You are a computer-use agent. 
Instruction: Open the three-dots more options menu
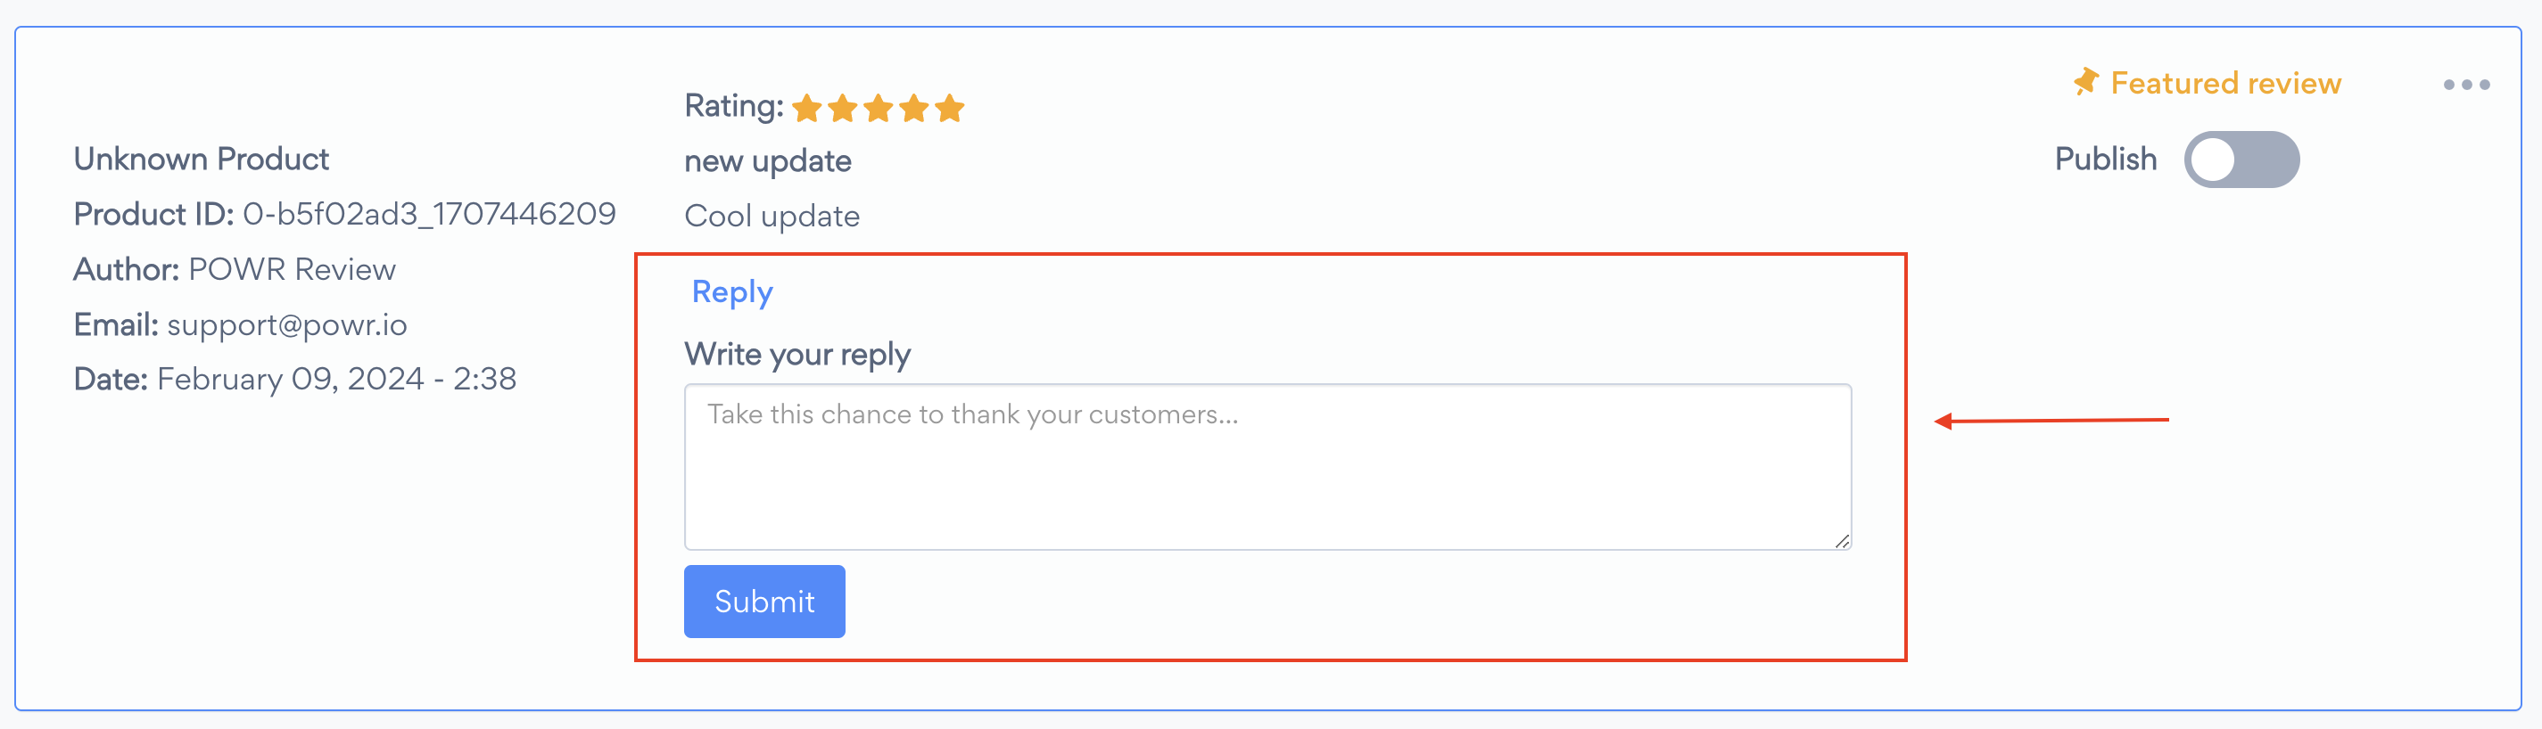[x=2466, y=85]
